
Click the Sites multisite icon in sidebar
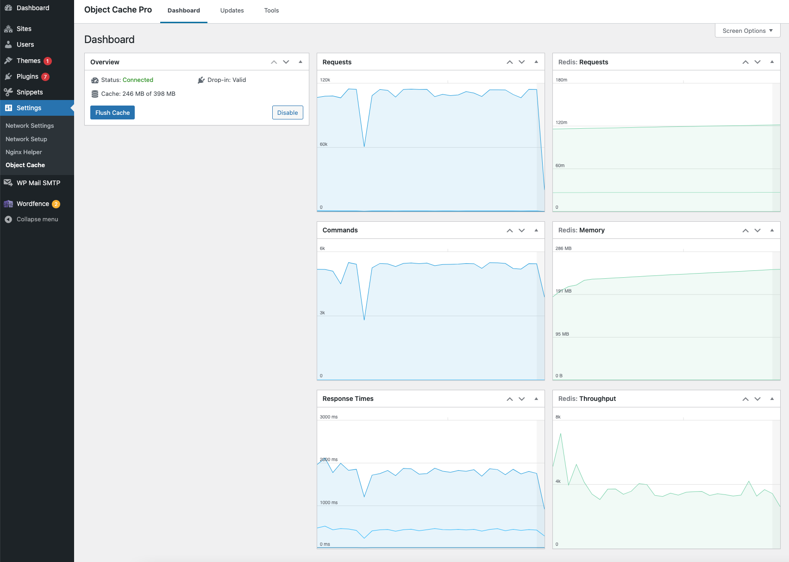(x=8, y=29)
